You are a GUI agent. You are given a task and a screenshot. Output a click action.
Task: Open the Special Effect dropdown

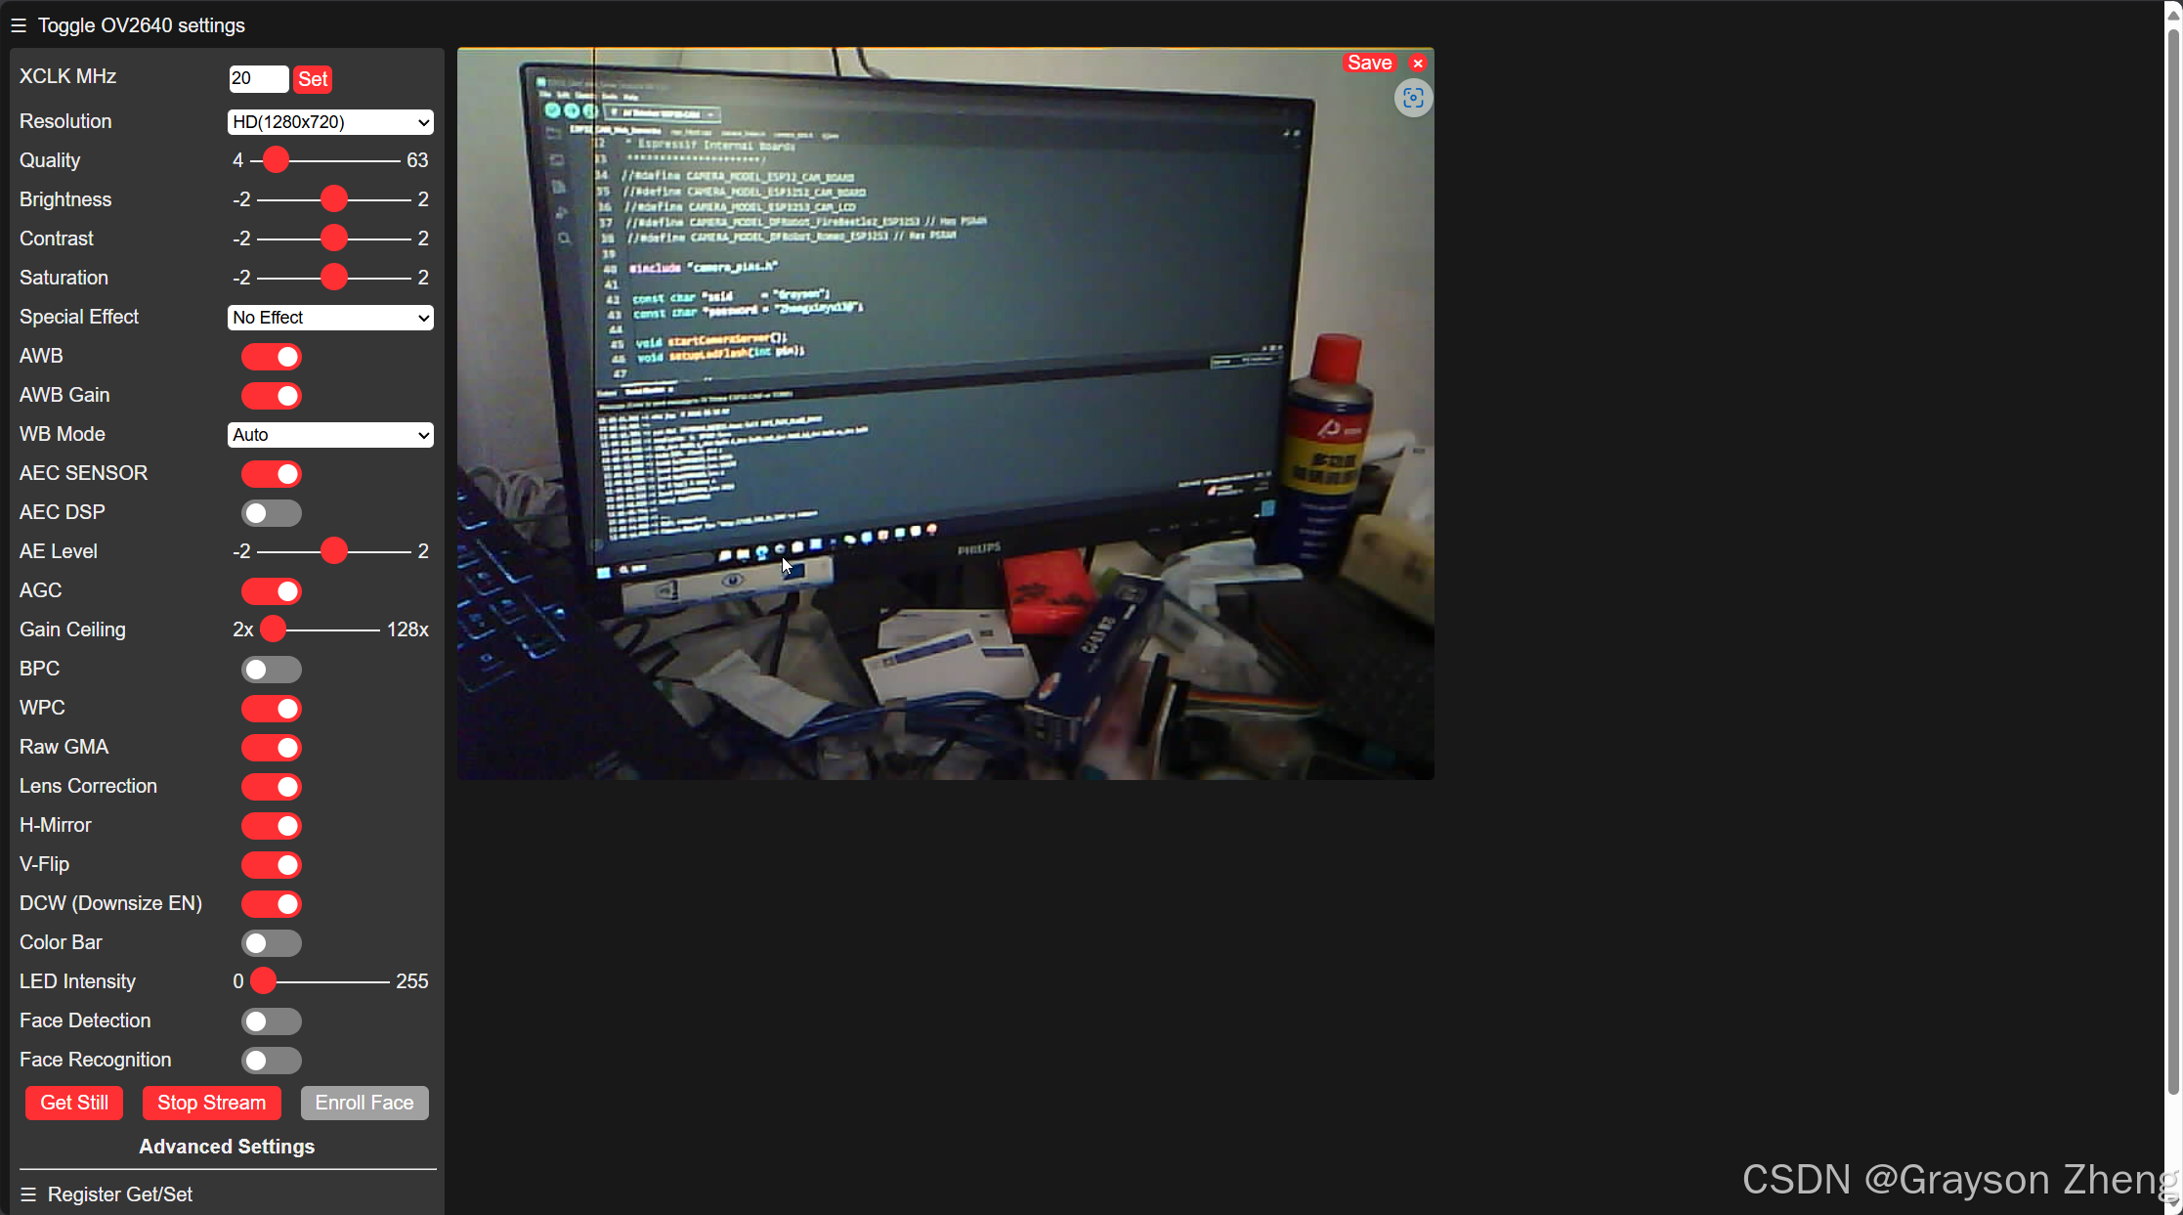[330, 318]
